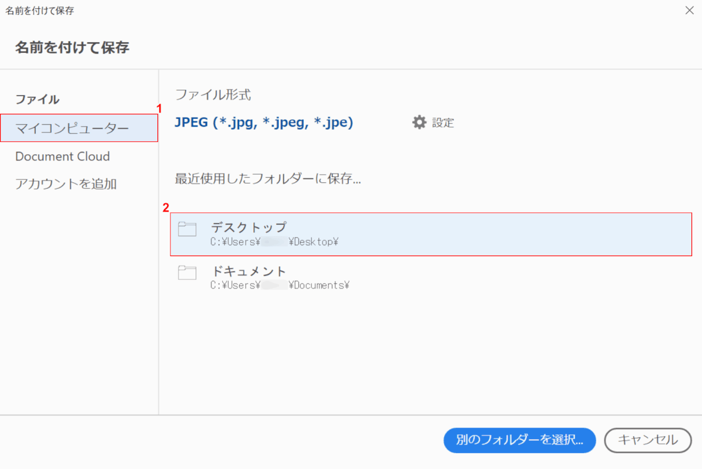Click the キャンセル button
The width and height of the screenshot is (702, 469).
[648, 440]
